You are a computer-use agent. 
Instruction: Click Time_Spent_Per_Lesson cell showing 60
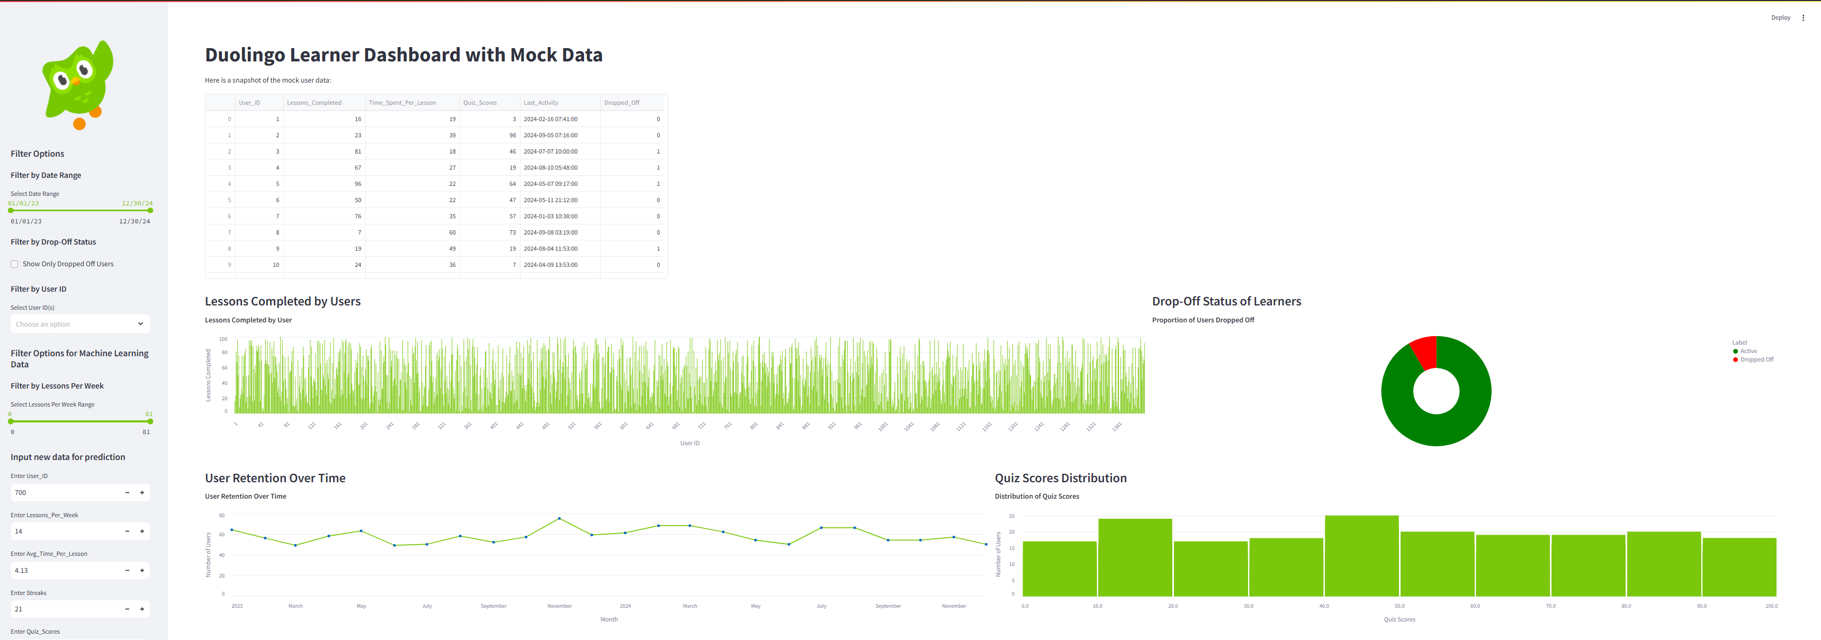click(x=413, y=232)
